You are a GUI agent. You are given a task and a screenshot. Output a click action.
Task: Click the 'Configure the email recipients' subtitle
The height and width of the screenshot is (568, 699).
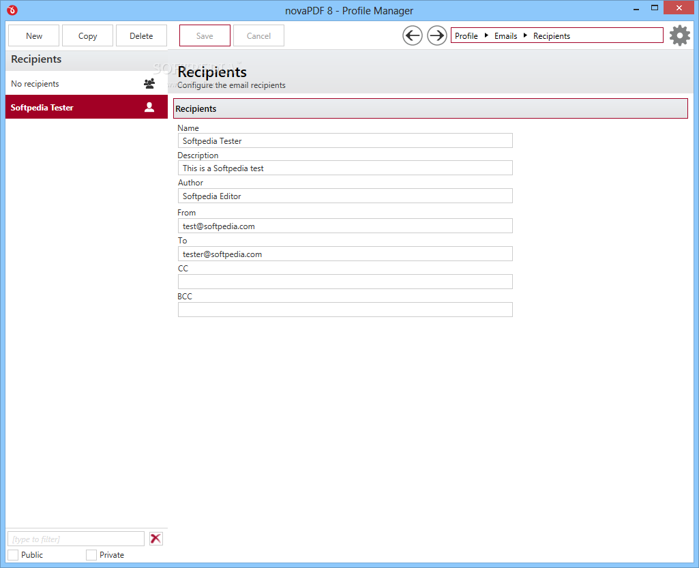click(231, 85)
